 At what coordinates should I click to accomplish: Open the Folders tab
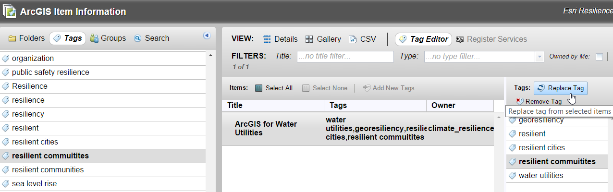click(x=27, y=38)
